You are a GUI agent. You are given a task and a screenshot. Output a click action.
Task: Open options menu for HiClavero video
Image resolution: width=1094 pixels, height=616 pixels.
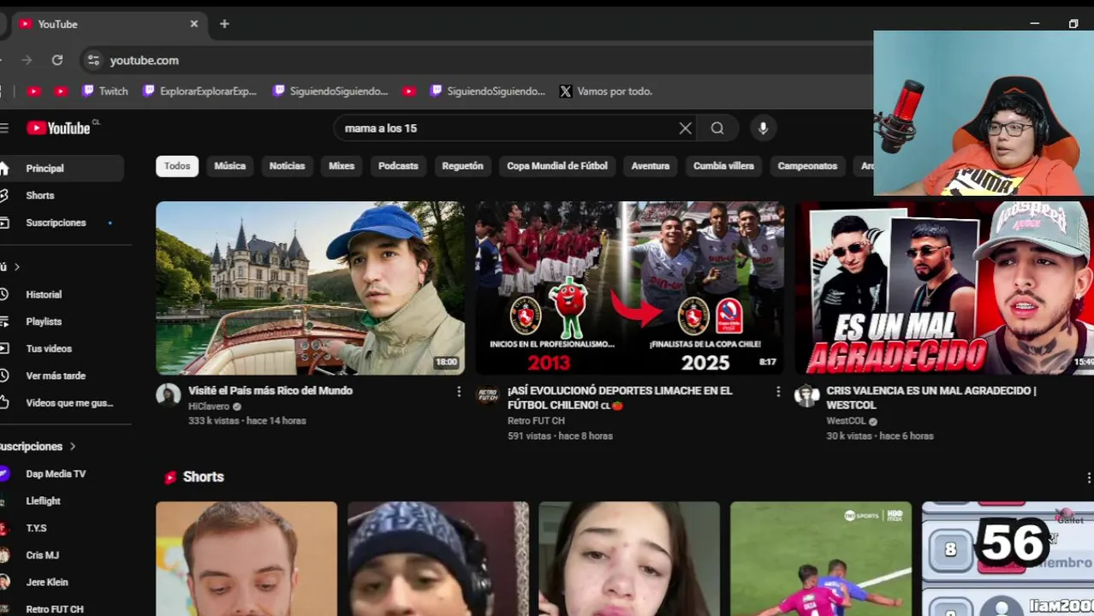point(459,391)
